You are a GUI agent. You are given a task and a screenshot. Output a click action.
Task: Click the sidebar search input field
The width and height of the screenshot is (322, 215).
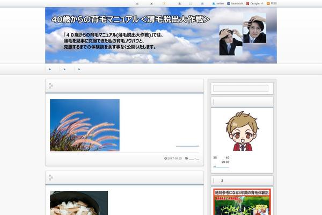pyautogui.click(x=240, y=89)
